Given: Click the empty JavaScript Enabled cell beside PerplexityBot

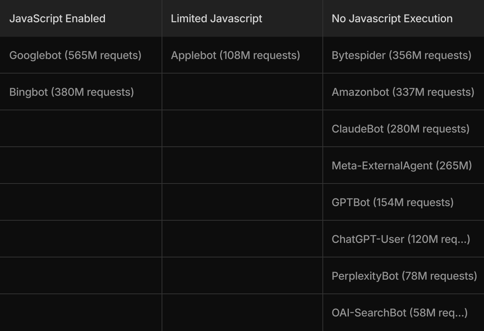Looking at the screenshot, I should [81, 276].
